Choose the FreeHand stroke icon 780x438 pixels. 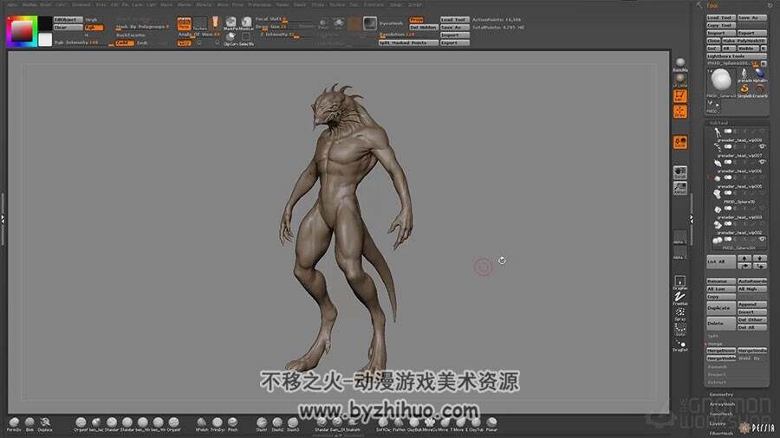[x=680, y=298]
